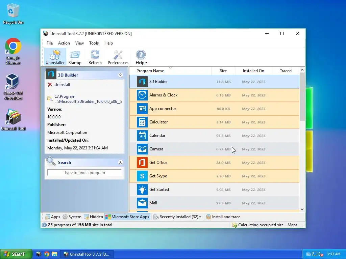Click Uninstall Tool taskbar window button

coord(87,254)
